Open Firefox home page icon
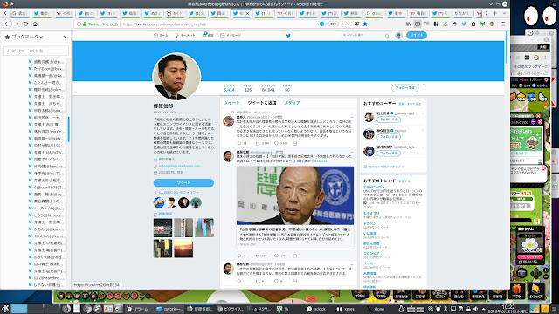The height and width of the screenshot is (314, 559). 35,24
